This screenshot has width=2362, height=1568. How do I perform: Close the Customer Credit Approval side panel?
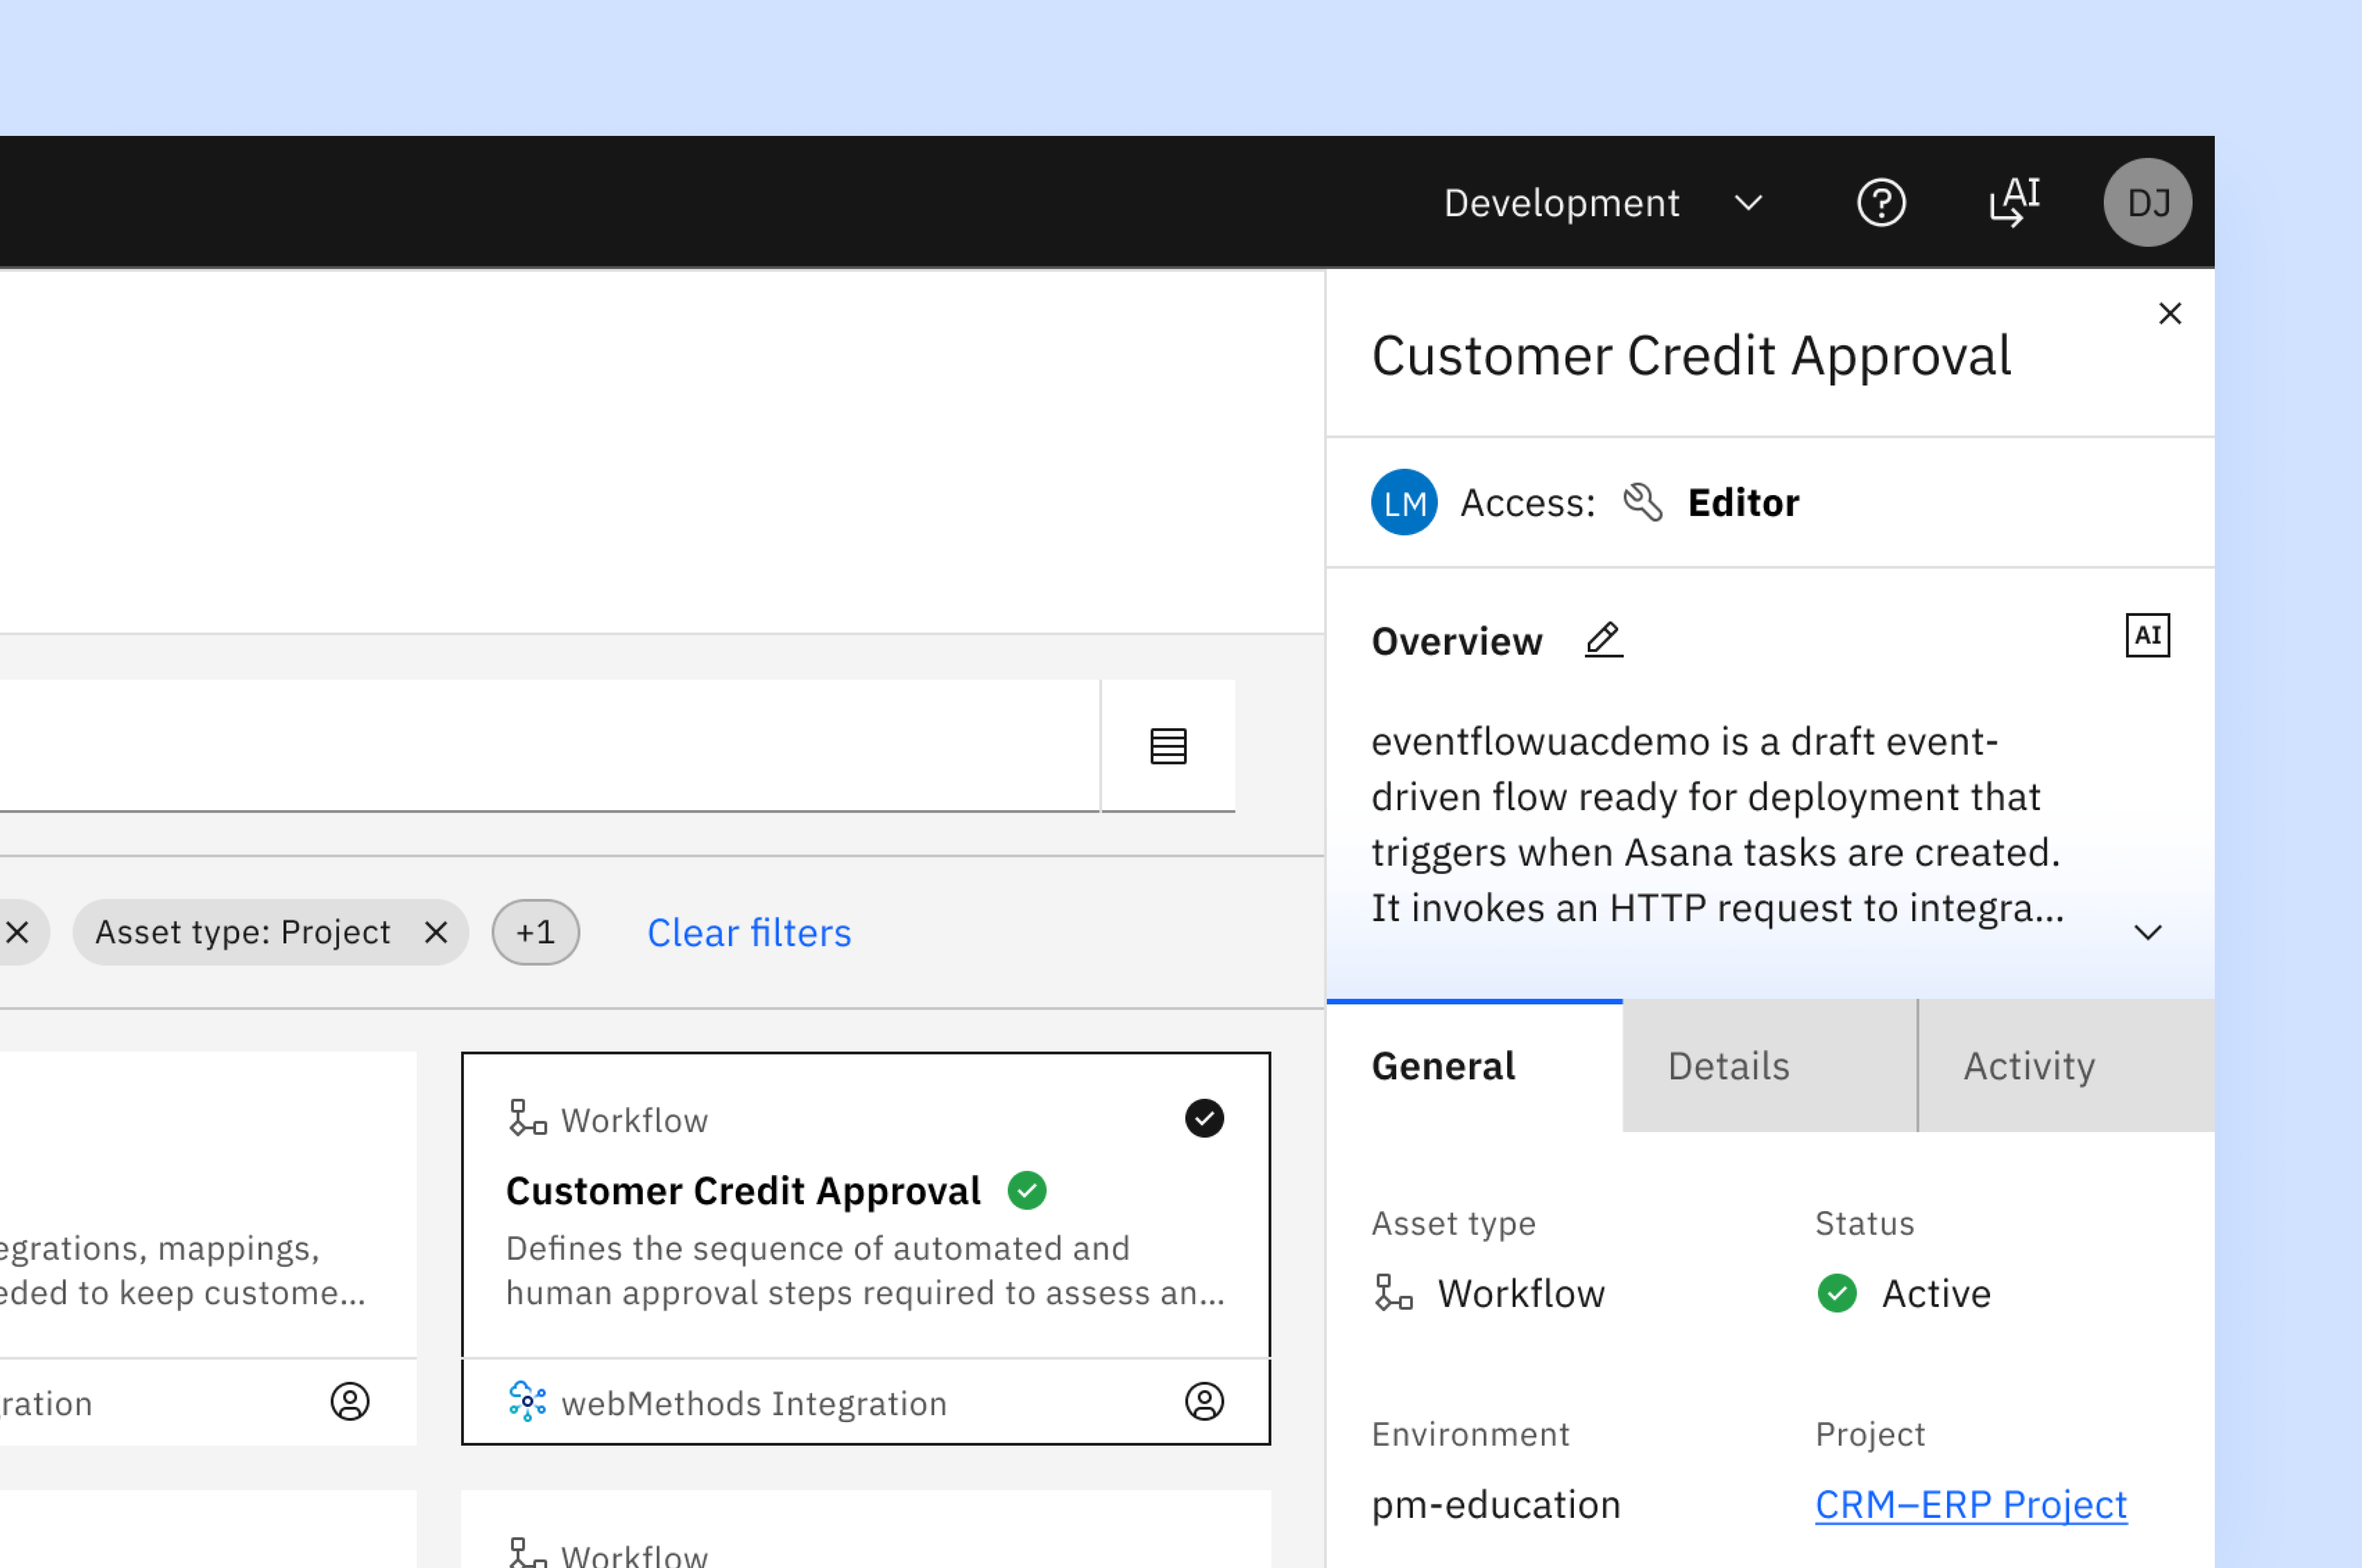point(2169,314)
